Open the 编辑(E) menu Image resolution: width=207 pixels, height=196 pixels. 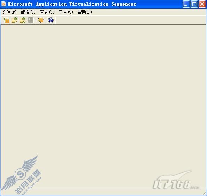click(x=28, y=12)
